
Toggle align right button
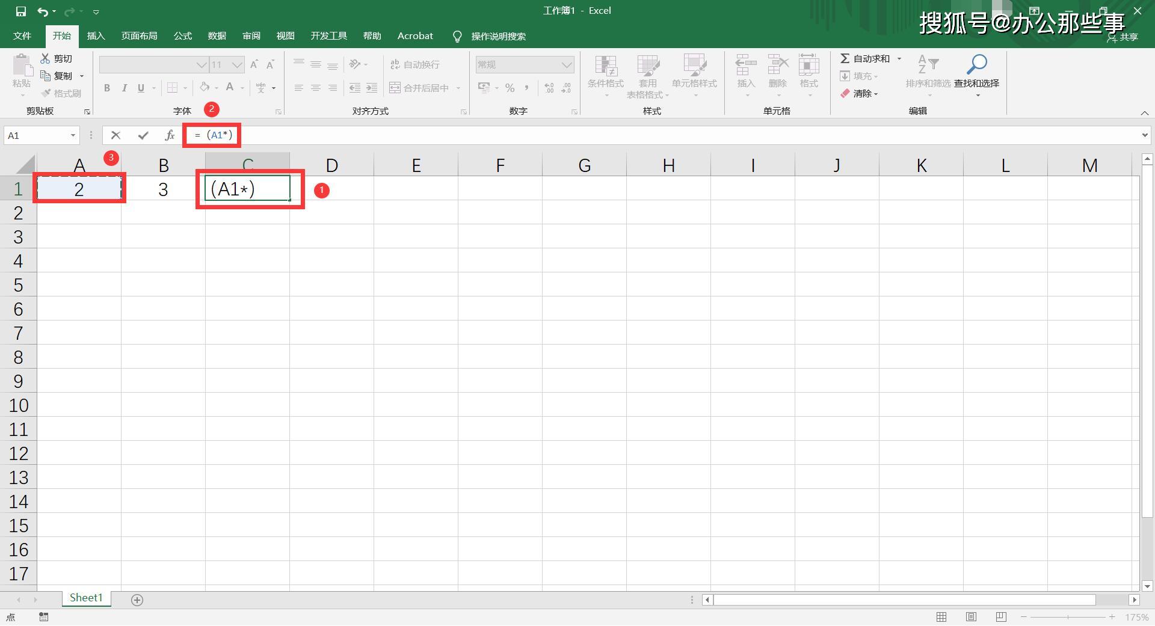(x=332, y=88)
